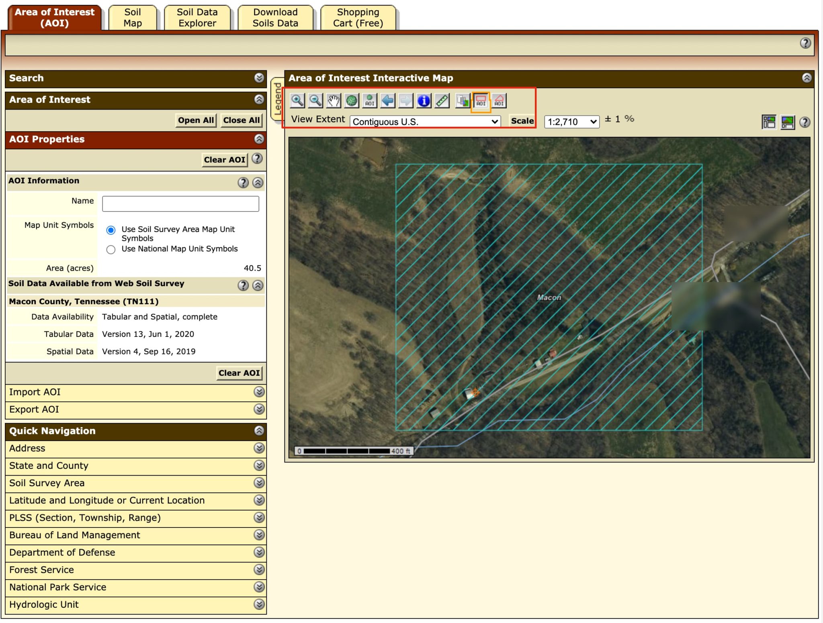Open the Scale dropdown
The width and height of the screenshot is (823, 623).
point(570,122)
